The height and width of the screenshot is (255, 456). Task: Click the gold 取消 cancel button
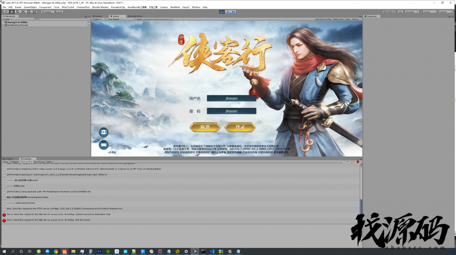click(205, 127)
